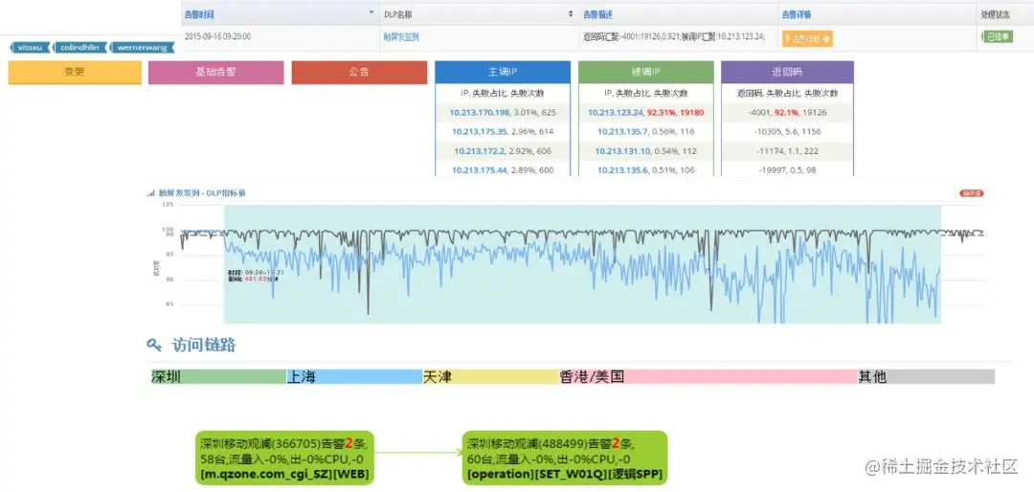Open the red 公告 tab
1034x492 pixels.
359,73
